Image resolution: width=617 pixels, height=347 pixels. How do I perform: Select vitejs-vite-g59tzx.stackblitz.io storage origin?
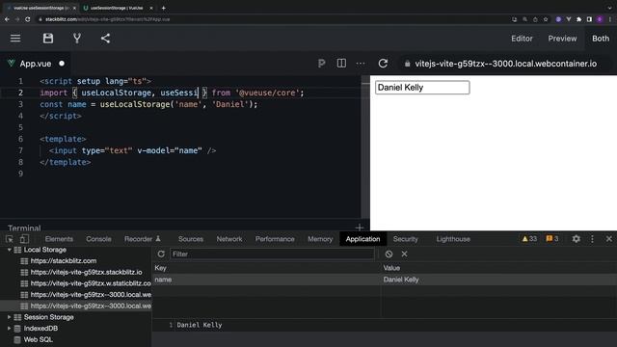[x=86, y=272]
